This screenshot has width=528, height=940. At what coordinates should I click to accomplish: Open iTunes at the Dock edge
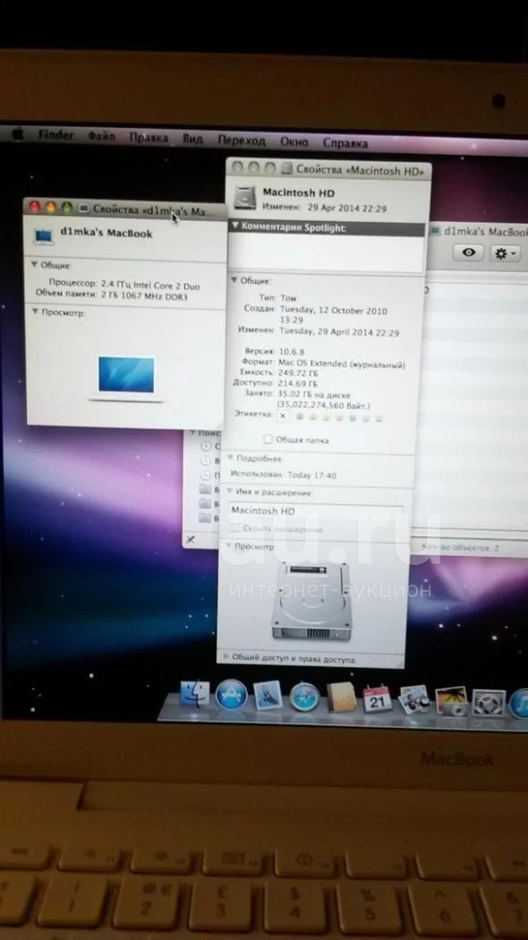coord(519,703)
